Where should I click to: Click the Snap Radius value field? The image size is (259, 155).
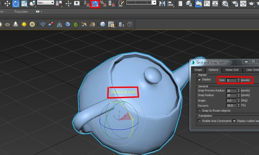[232, 95]
